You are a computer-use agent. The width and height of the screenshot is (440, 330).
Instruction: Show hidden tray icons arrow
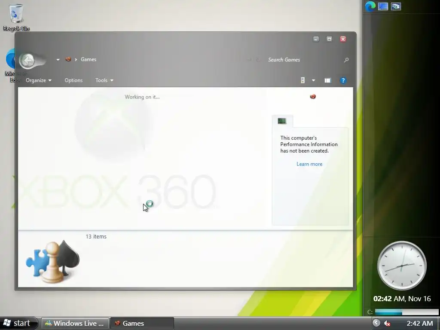click(x=376, y=323)
